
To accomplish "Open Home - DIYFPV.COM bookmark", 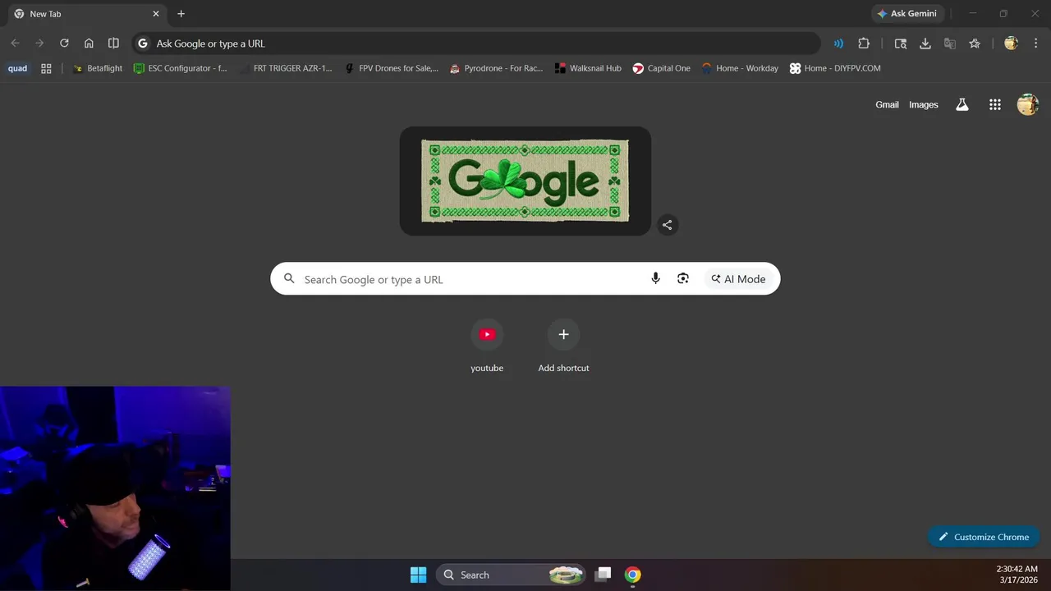I will coord(835,68).
